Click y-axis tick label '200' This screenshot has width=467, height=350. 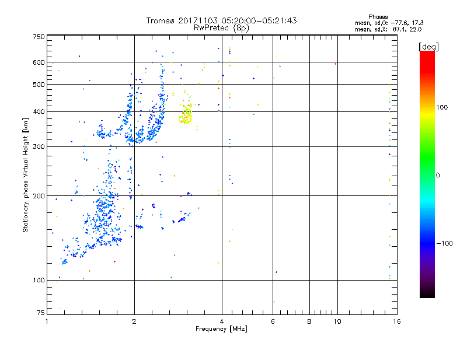[39, 196]
